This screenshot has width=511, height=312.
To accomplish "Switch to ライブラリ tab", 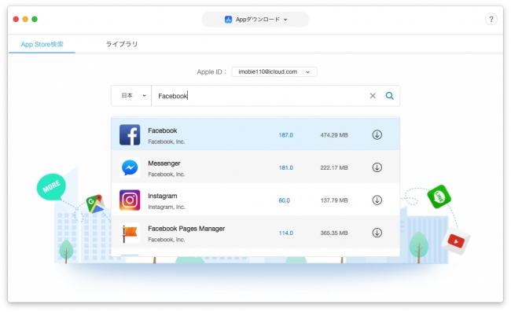I will coord(122,44).
